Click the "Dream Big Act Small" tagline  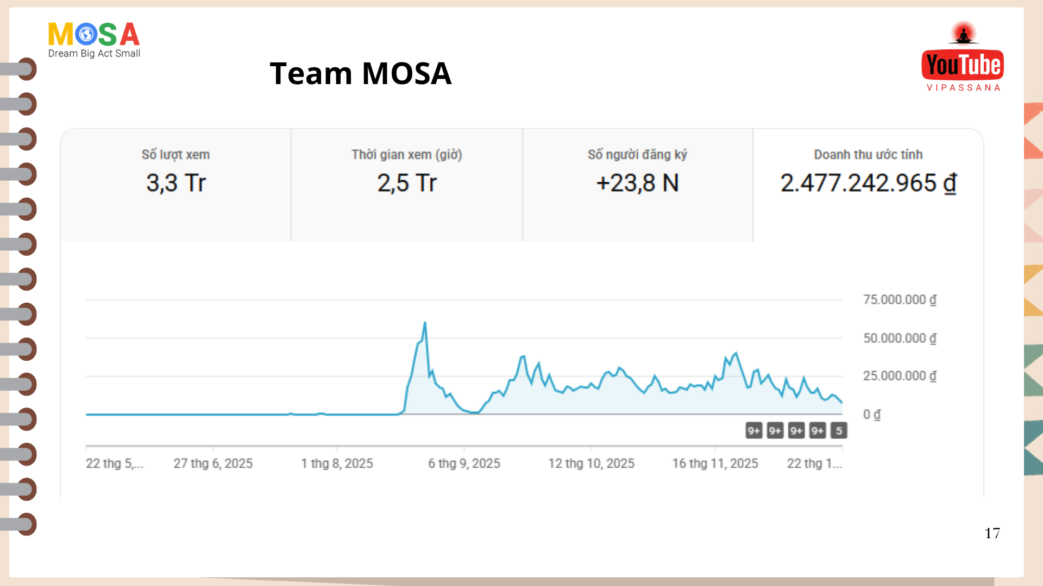(x=94, y=53)
